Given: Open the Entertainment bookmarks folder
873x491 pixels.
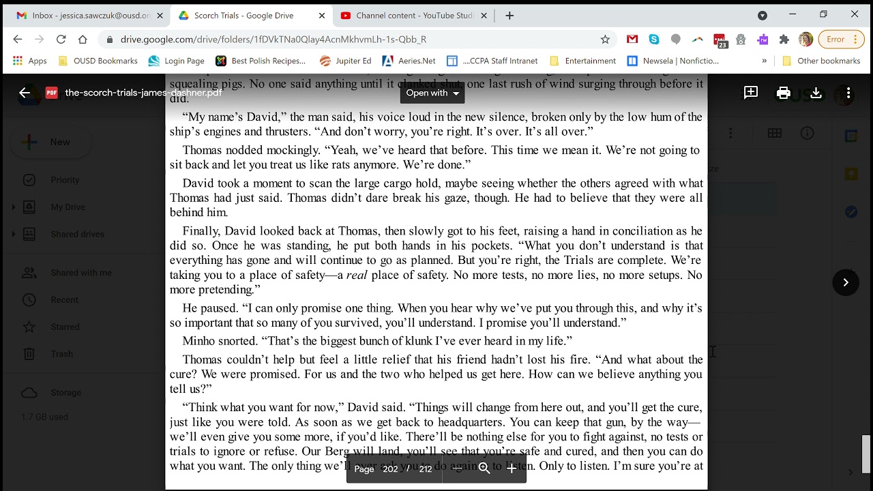Looking at the screenshot, I should tap(582, 61).
